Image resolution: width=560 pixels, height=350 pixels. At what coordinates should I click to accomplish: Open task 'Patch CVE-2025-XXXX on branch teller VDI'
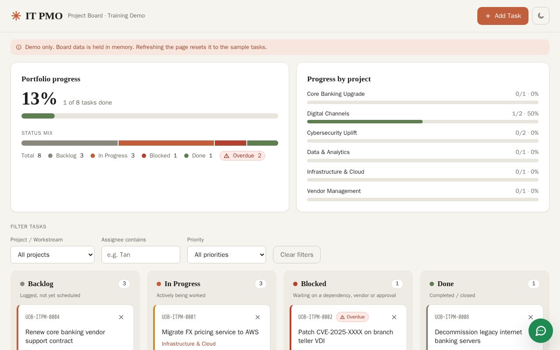pos(346,336)
